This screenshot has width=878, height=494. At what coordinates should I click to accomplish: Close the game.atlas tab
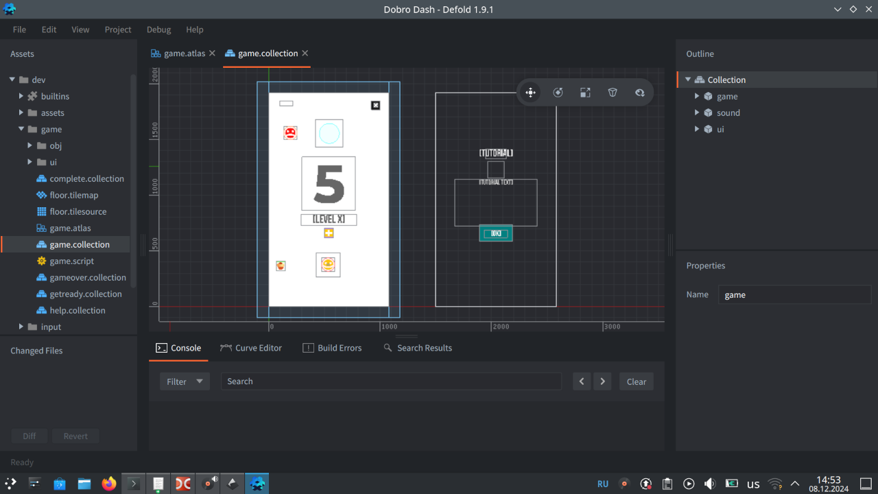click(212, 54)
